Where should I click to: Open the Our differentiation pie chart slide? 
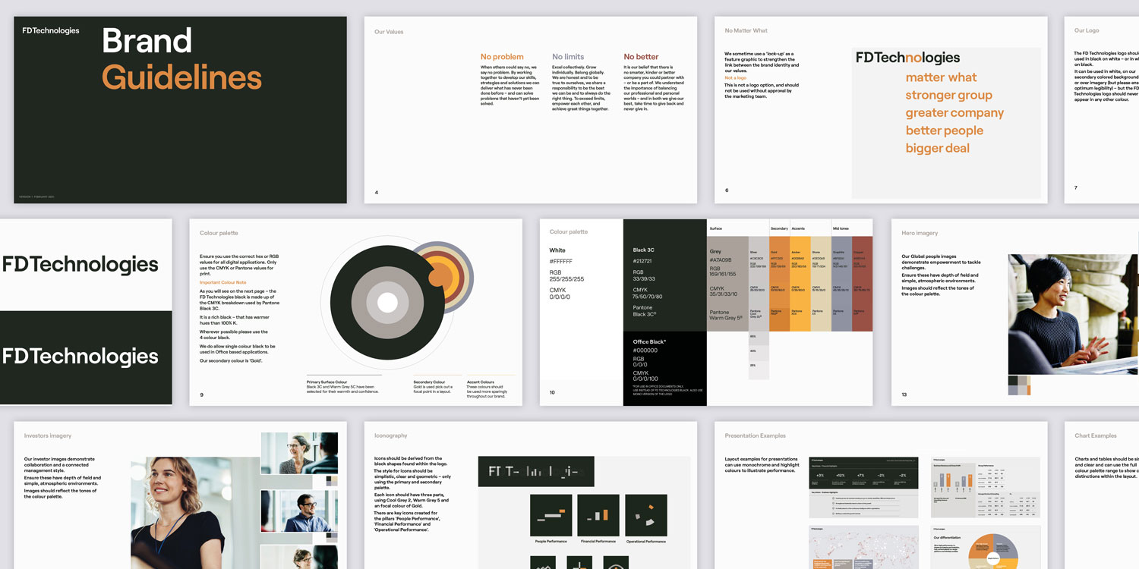click(984, 548)
